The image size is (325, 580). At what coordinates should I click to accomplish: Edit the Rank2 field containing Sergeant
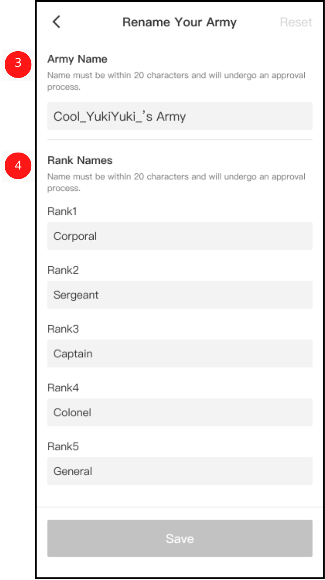point(179,295)
